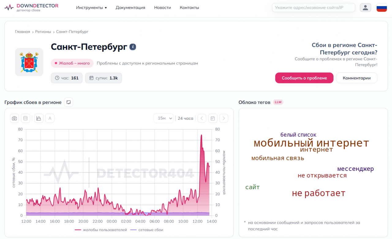Toggle the жалобы пользователей legend series

[x=101, y=230]
